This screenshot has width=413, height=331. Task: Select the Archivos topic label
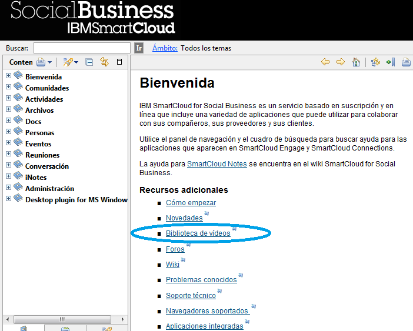(x=39, y=111)
